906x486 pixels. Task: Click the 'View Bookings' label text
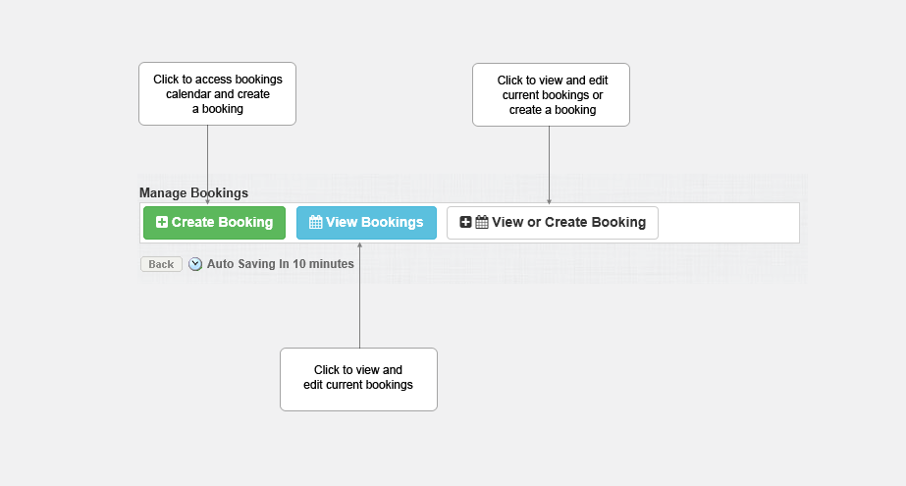tap(374, 222)
